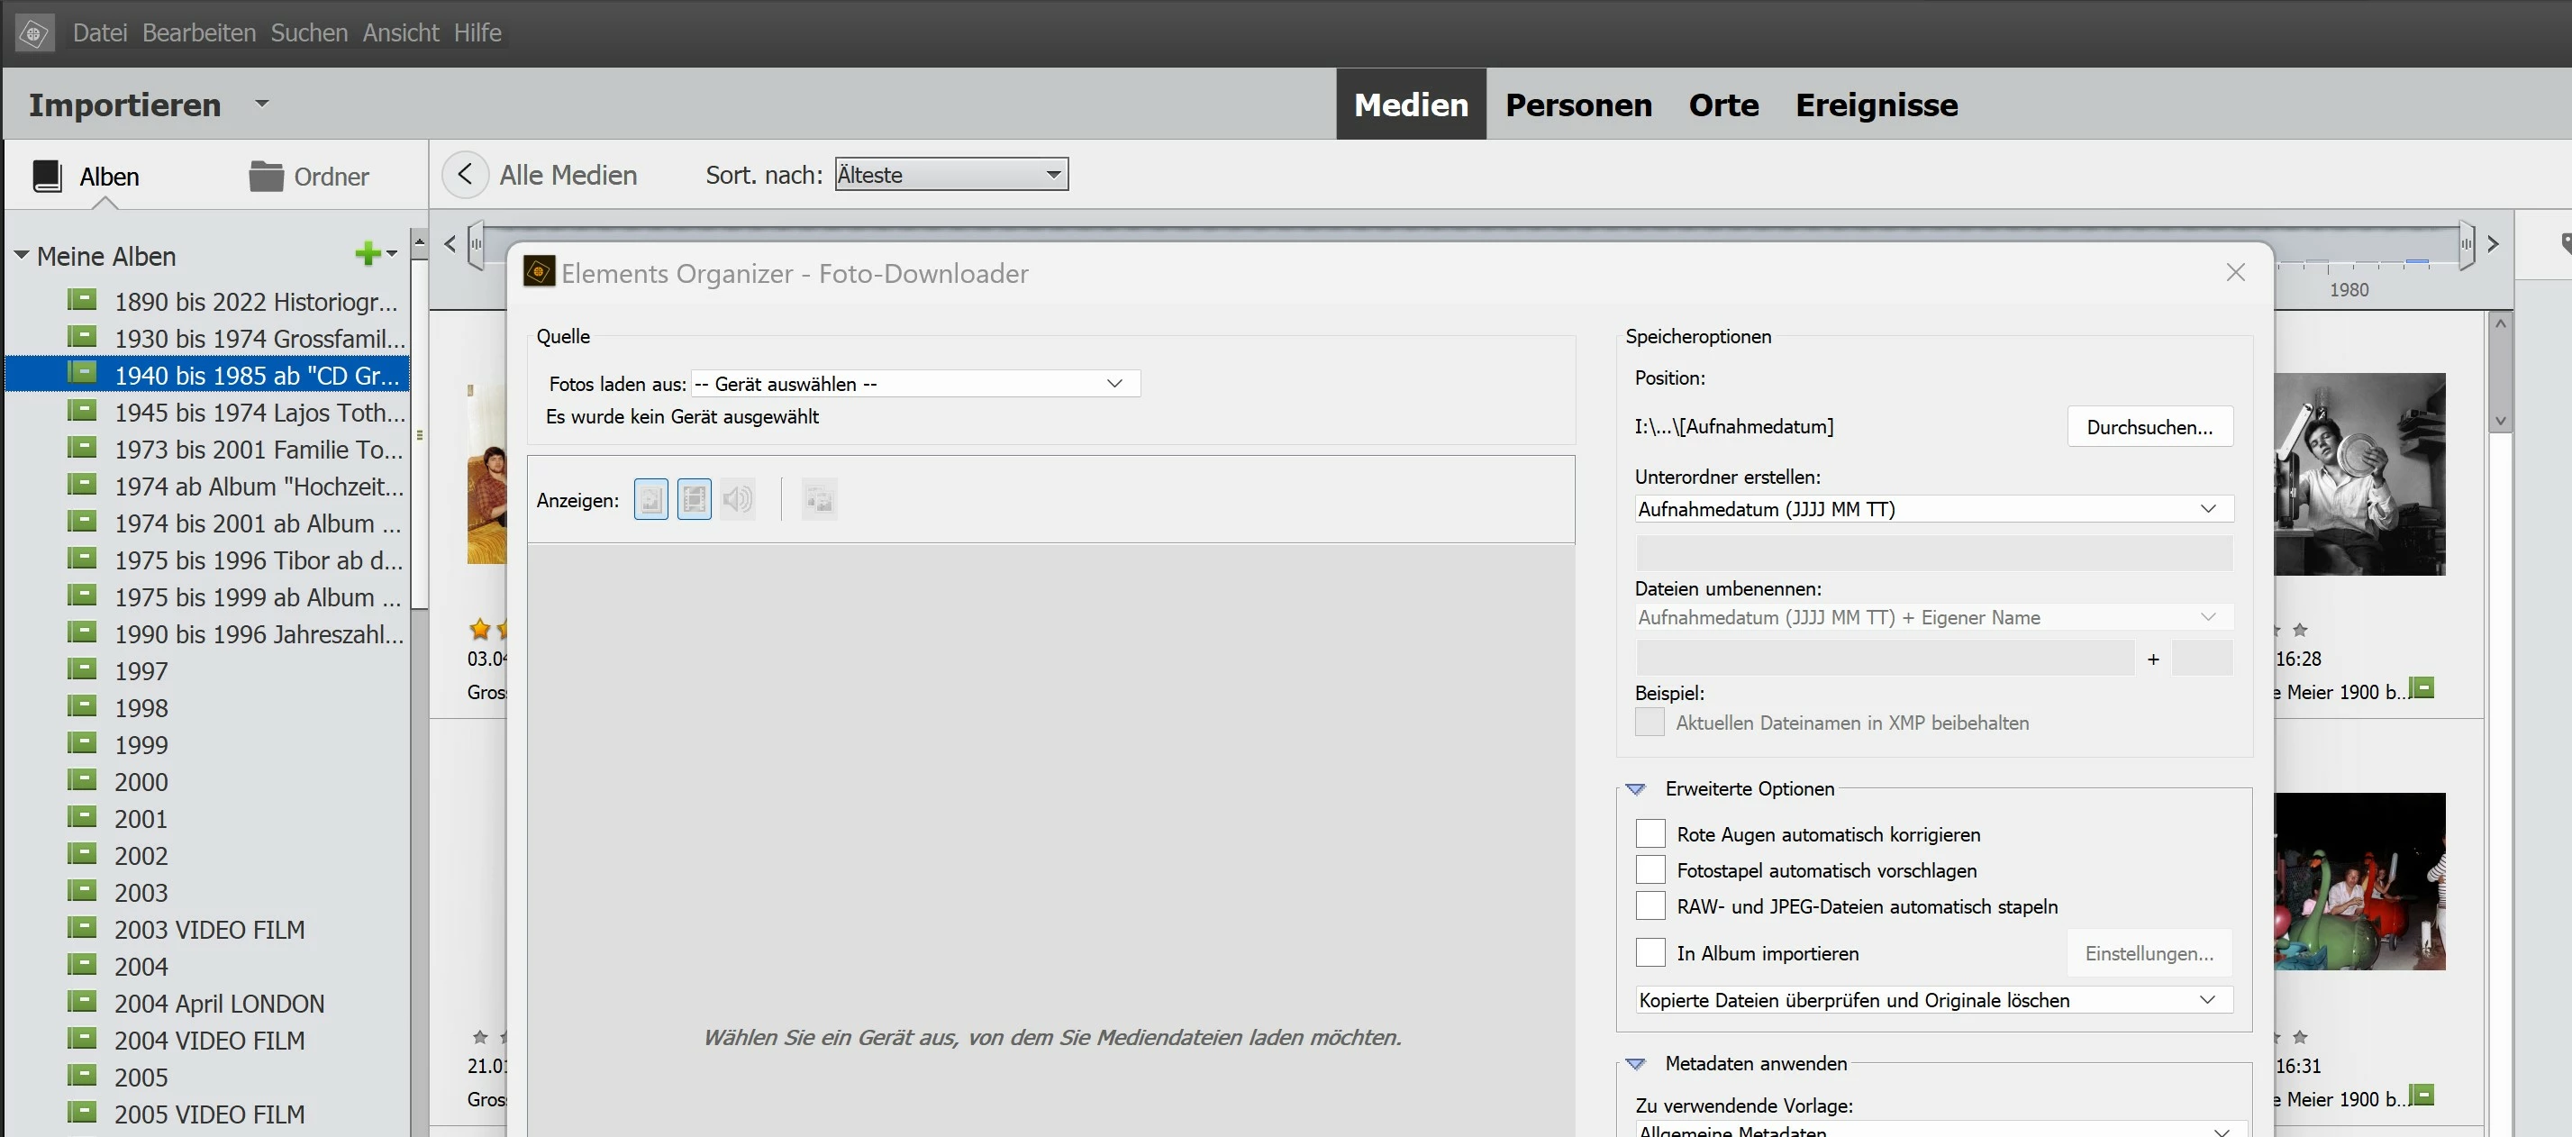Switch to the Personen tab
This screenshot has width=2572, height=1137.
tap(1577, 105)
